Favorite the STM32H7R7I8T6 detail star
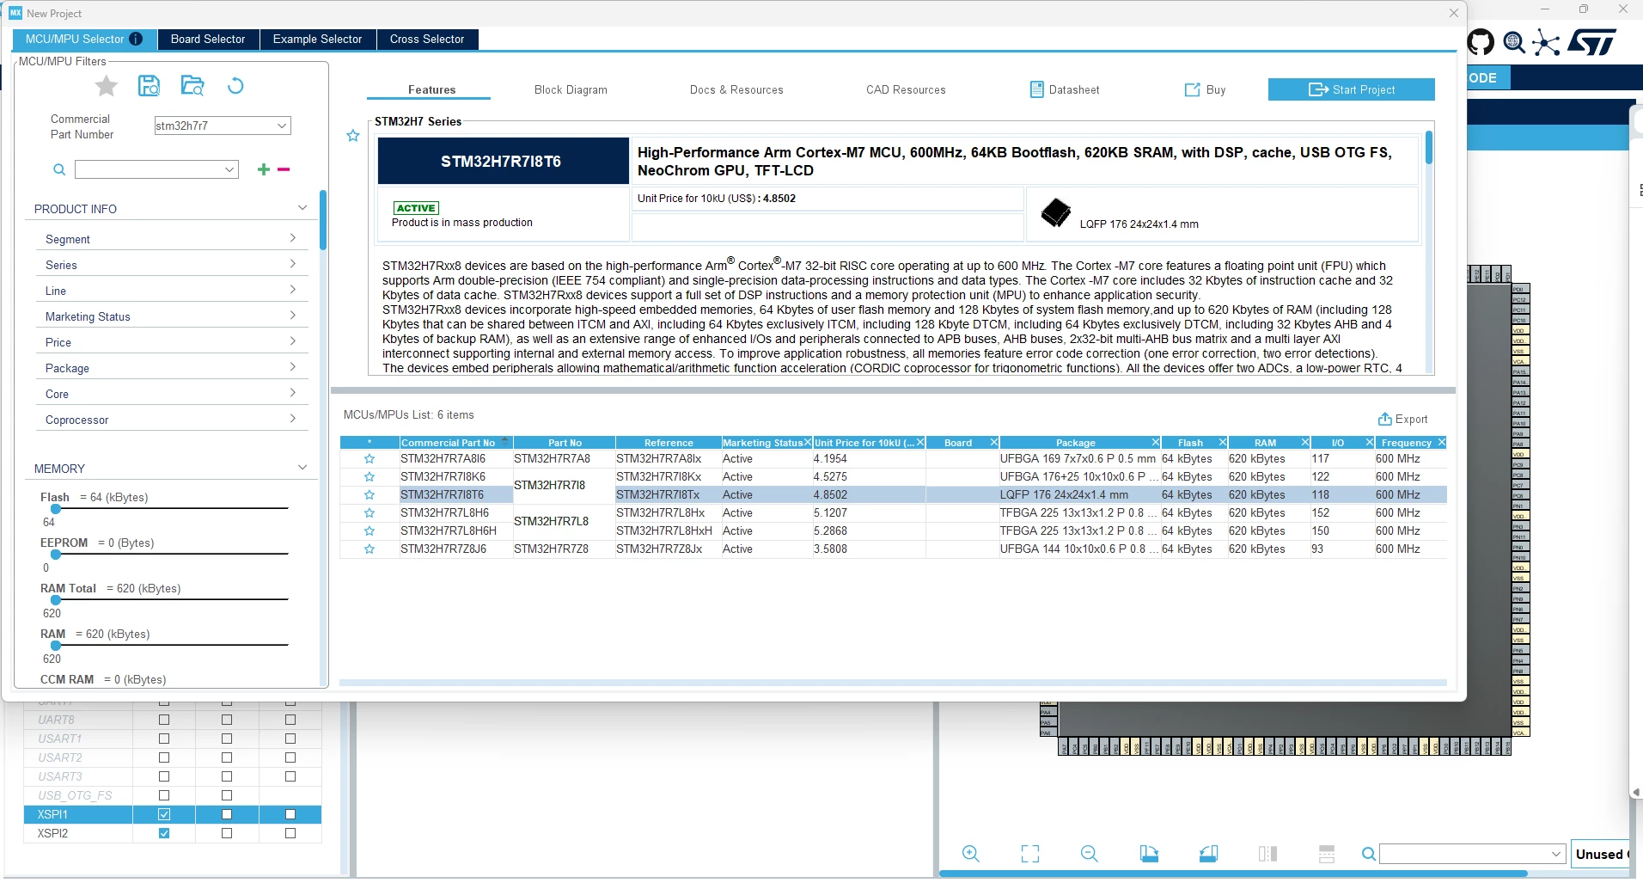This screenshot has height=883, width=1643. point(353,136)
